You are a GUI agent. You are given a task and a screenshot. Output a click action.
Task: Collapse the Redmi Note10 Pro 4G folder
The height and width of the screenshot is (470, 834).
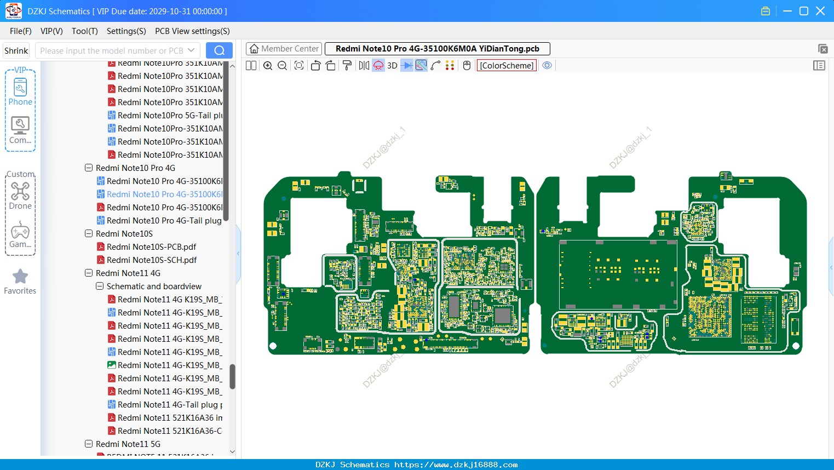[89, 168]
